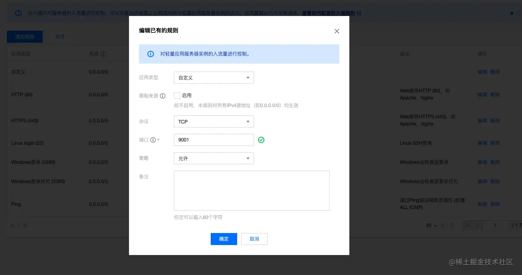Click 编辑 in the Windows登录 (3389) row
Screen dimensions: 522x275
(x=482, y=162)
